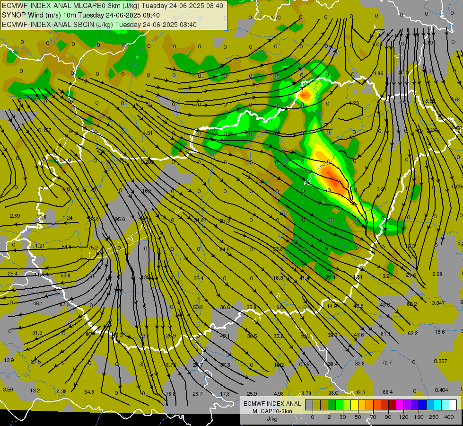
Task: Click the map value 25.9
Action: pyautogui.click(x=252, y=394)
